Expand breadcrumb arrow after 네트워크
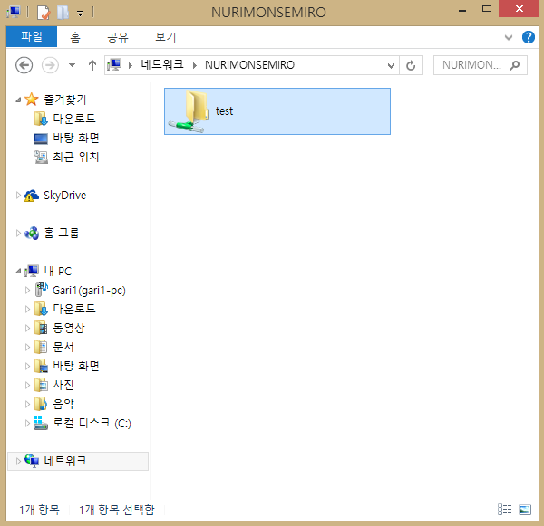 [x=195, y=65]
